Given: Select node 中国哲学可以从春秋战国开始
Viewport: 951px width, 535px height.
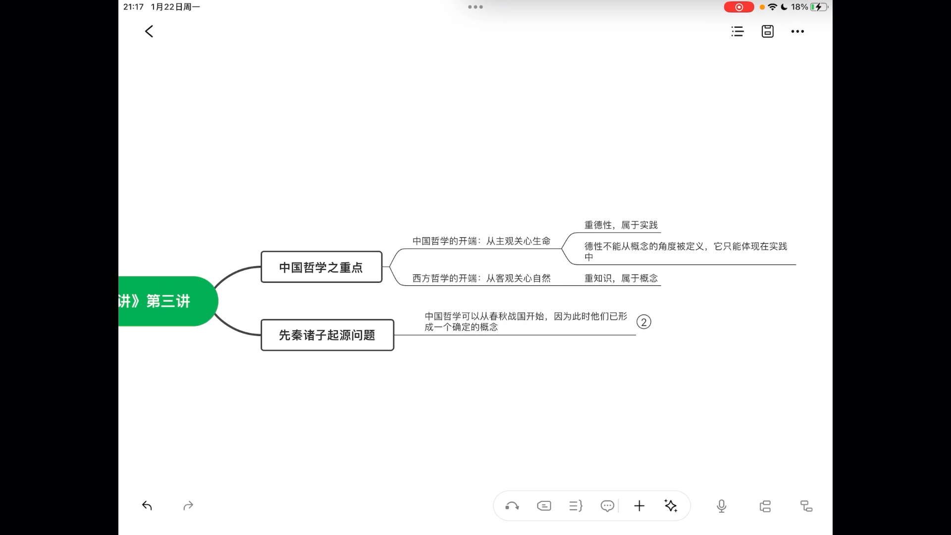Looking at the screenshot, I should [526, 321].
